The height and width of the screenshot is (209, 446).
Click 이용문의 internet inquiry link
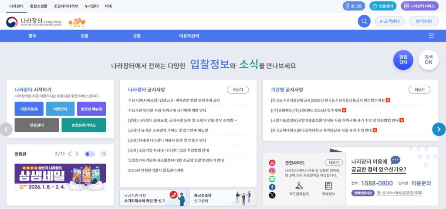421,183
